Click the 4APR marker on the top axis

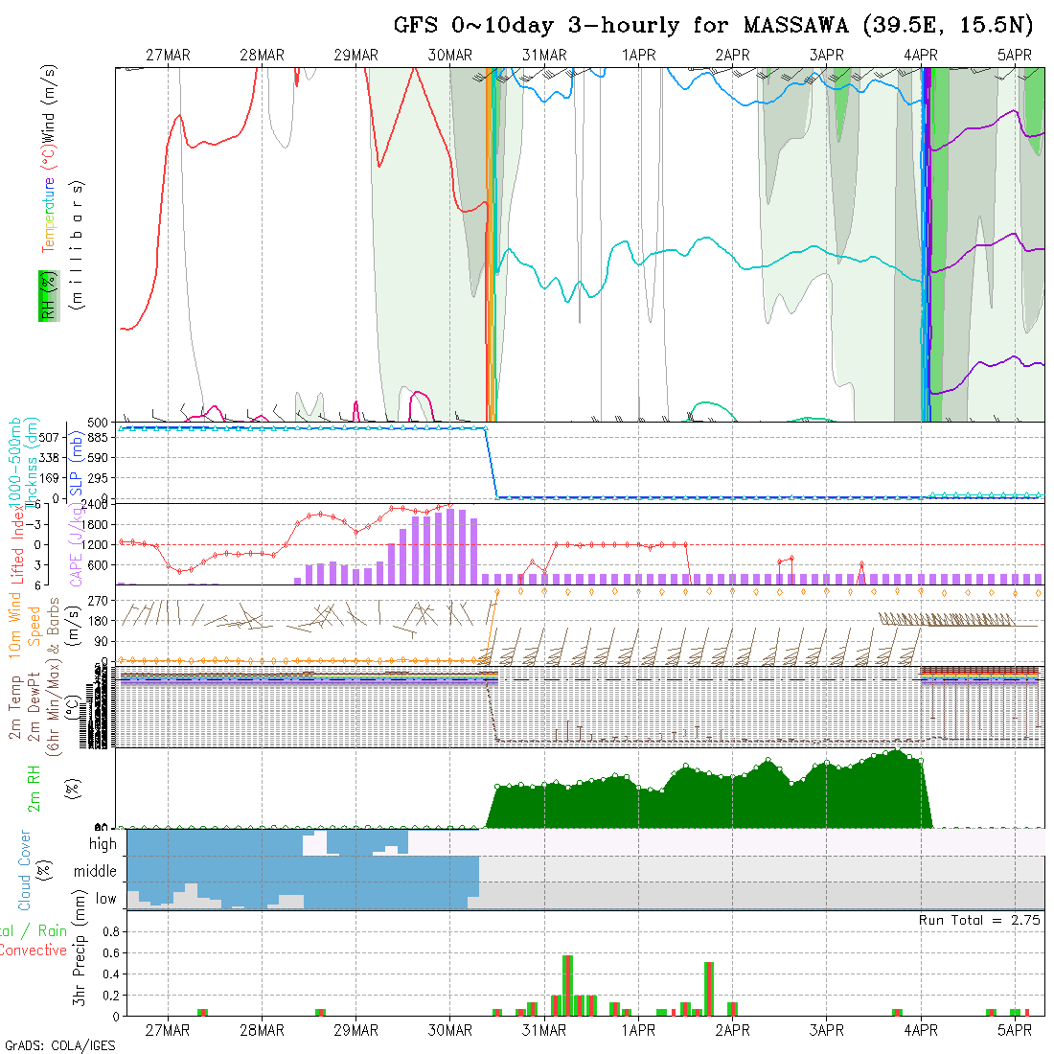921,56
